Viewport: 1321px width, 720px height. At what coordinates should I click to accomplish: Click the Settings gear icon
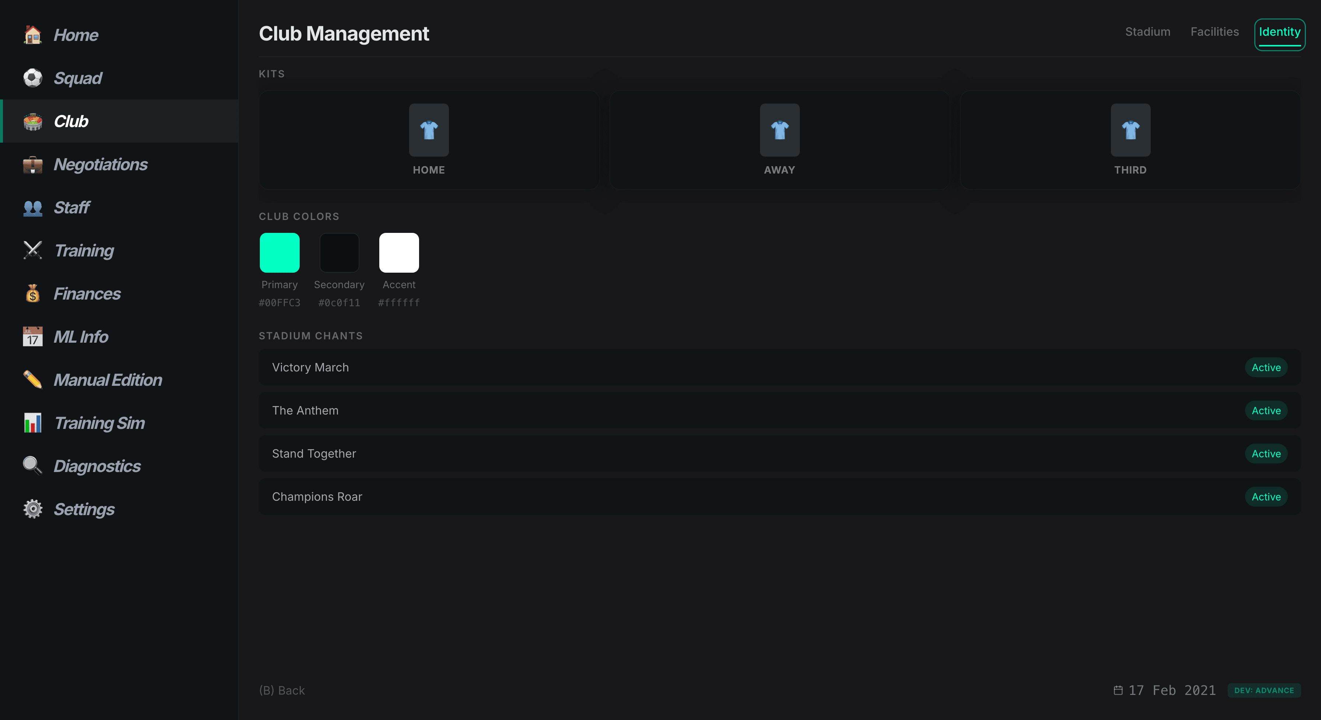point(33,509)
